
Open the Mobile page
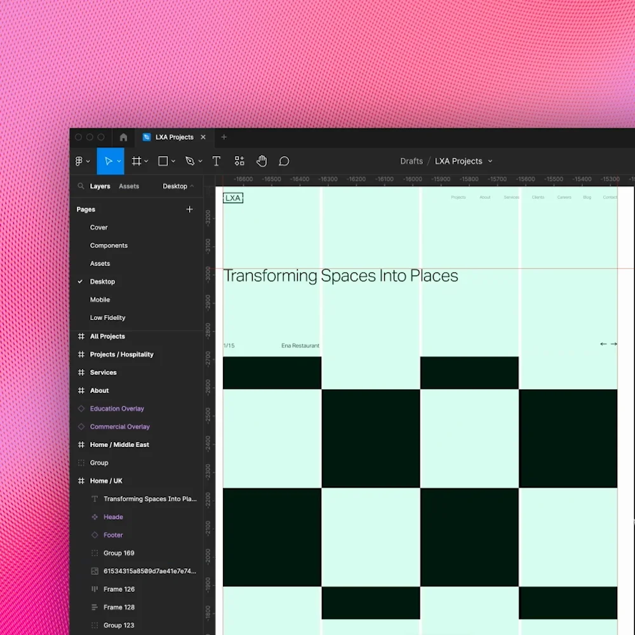pyautogui.click(x=100, y=300)
